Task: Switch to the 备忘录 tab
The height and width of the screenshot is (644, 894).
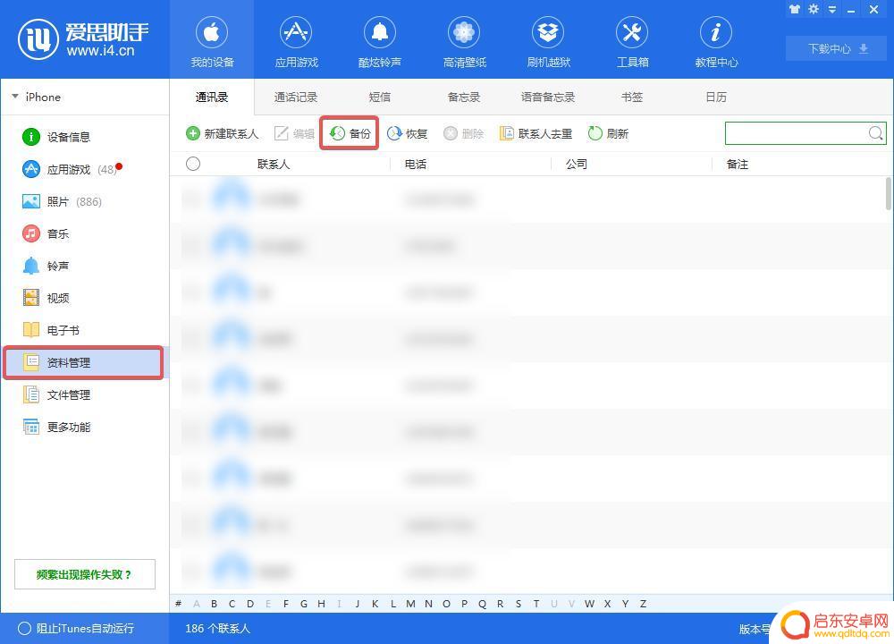Action: (x=463, y=97)
